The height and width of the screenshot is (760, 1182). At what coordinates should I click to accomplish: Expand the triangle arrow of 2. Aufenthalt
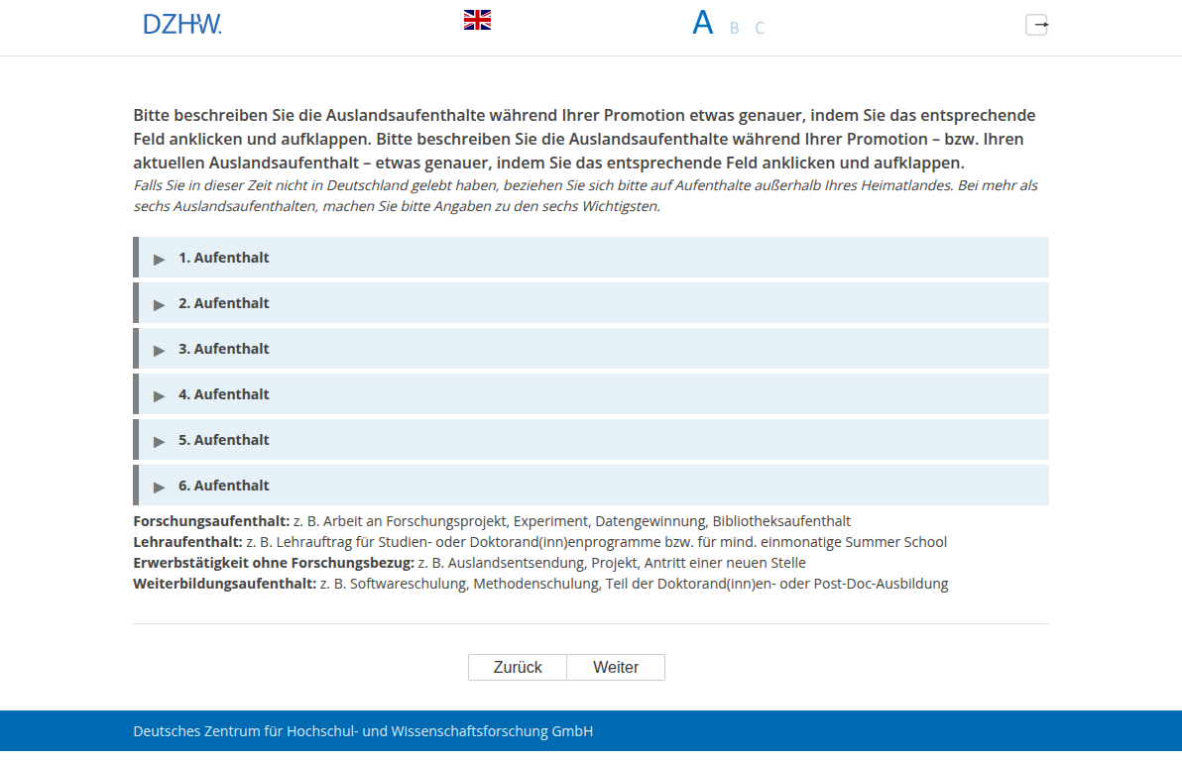pos(159,304)
